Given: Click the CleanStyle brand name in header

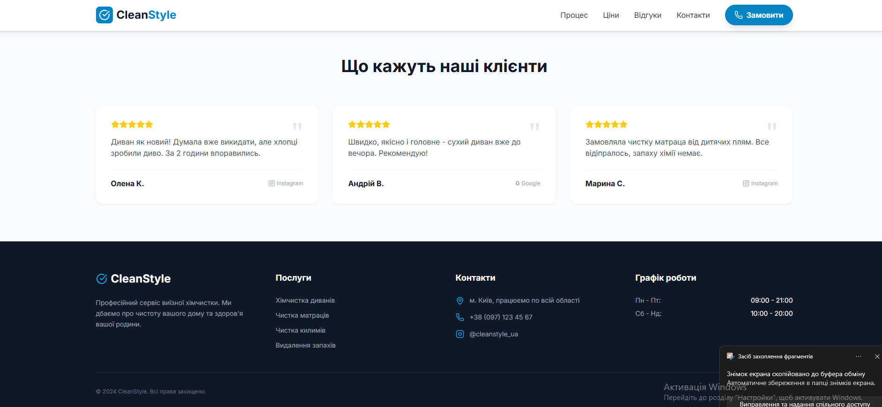Looking at the screenshot, I should [146, 15].
